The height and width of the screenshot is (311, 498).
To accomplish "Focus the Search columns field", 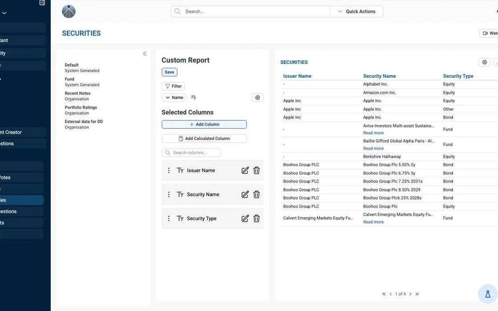I will [x=191, y=153].
